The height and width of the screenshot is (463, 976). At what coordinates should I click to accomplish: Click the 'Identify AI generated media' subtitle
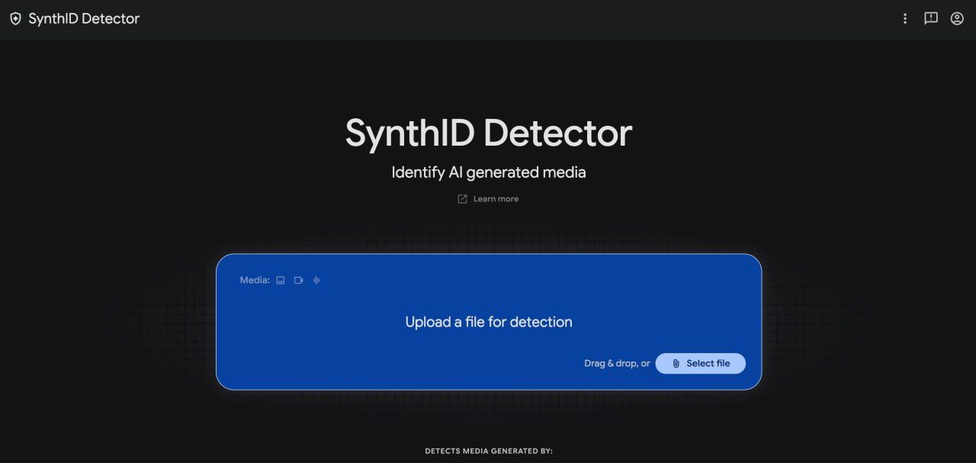click(489, 172)
